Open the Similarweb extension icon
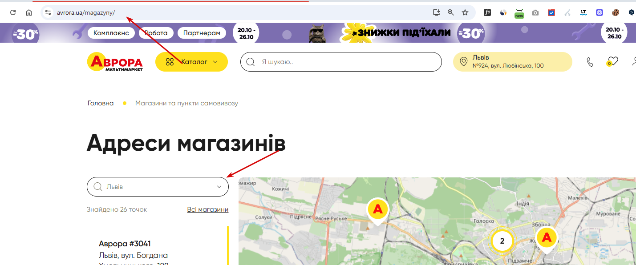This screenshot has width=636, height=265. pos(503,12)
